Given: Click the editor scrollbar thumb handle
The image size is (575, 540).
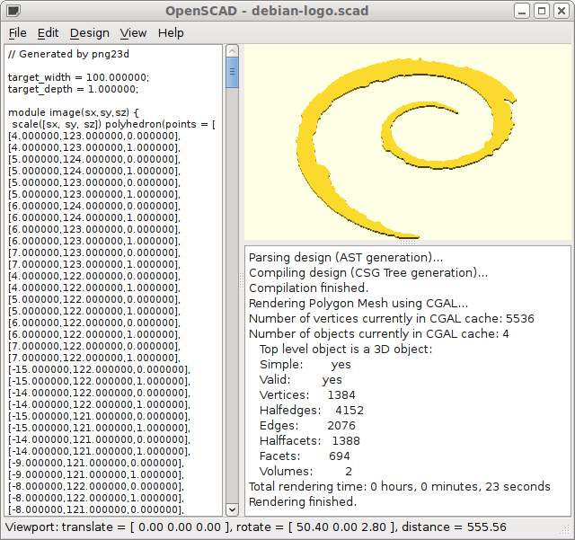Looking at the screenshot, I should point(232,72).
